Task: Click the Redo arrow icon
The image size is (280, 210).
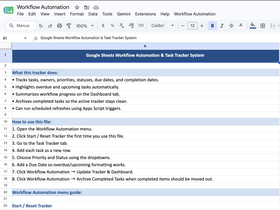Action: pyautogui.click(x=50, y=26)
